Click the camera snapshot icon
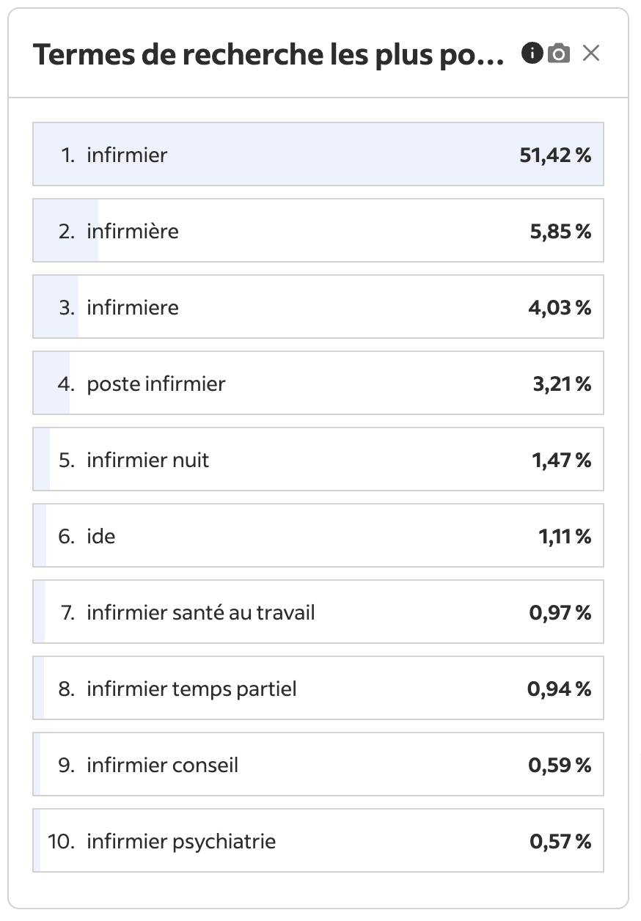This screenshot has width=641, height=921. (x=559, y=53)
